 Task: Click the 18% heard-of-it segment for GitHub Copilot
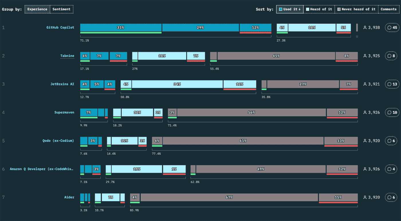click(312, 28)
